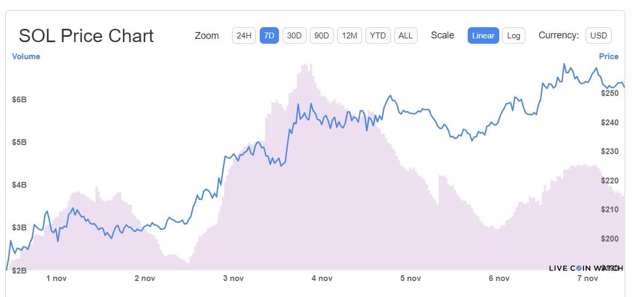The width and height of the screenshot is (632, 297).
Task: Select the 7D zoom range
Action: click(x=269, y=36)
